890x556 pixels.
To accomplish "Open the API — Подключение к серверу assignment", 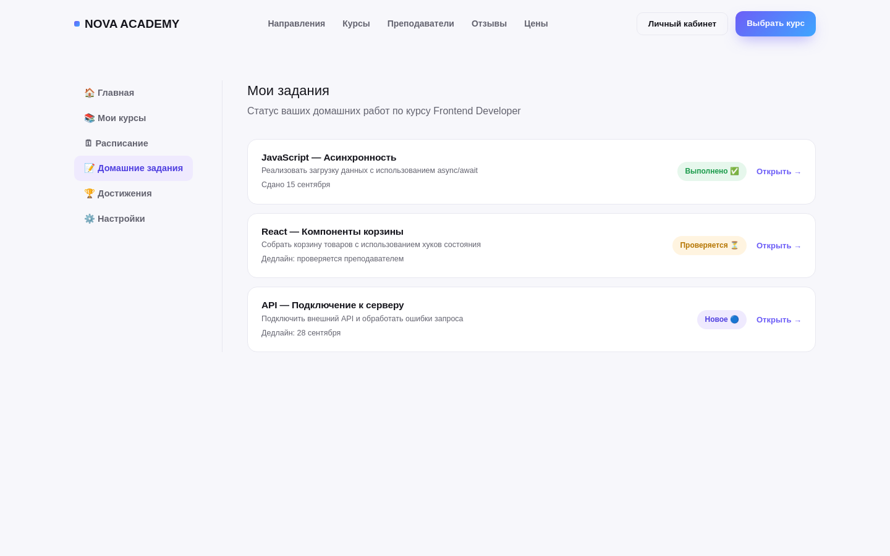I will pos(779,320).
